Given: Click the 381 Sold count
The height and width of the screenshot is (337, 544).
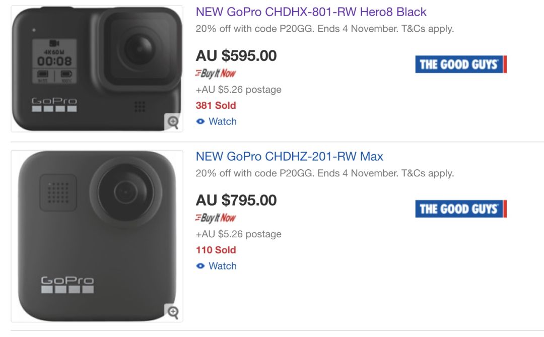Looking at the screenshot, I should [216, 105].
